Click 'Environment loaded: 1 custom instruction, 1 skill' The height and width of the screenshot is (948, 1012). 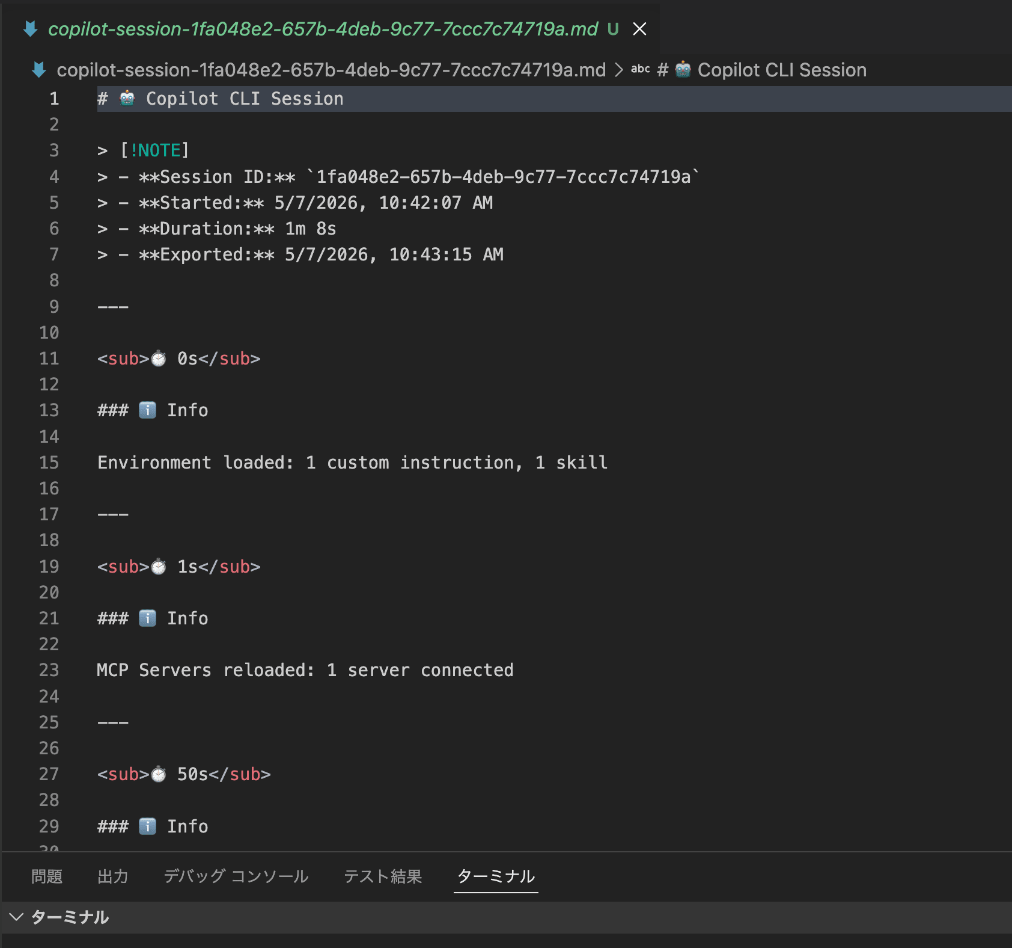click(353, 463)
